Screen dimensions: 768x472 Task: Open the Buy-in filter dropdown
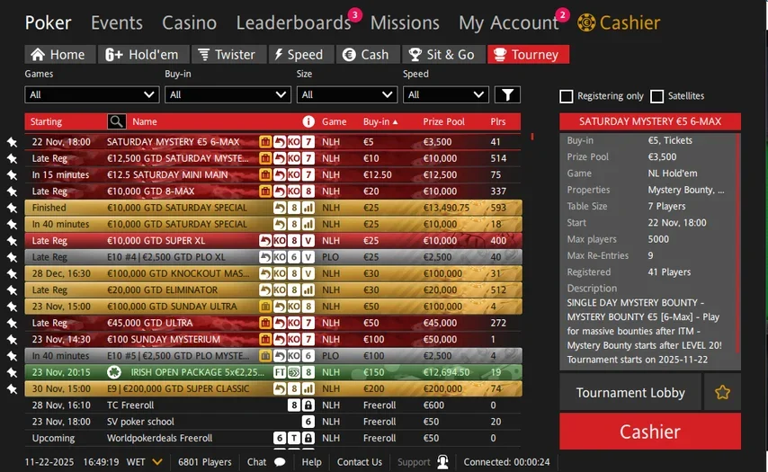pos(228,94)
